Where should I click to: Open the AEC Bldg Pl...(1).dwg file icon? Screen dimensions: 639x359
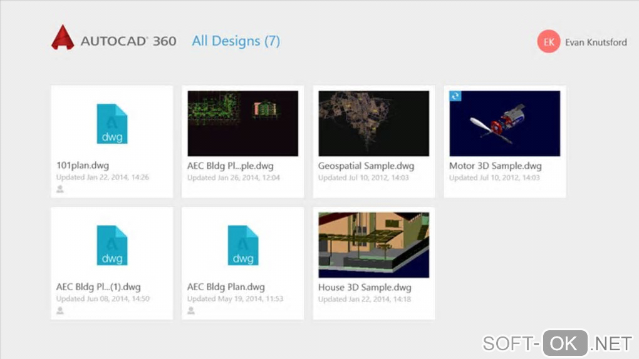pyautogui.click(x=112, y=245)
